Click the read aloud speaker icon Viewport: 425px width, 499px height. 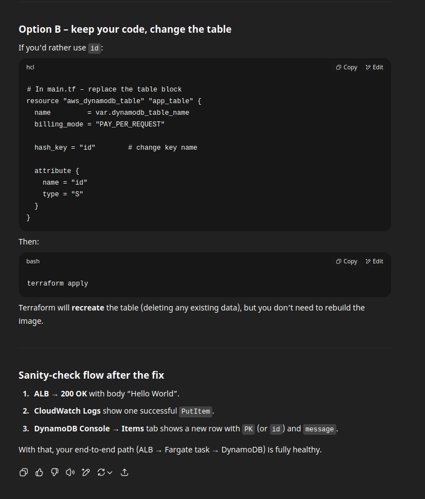pyautogui.click(x=70, y=472)
